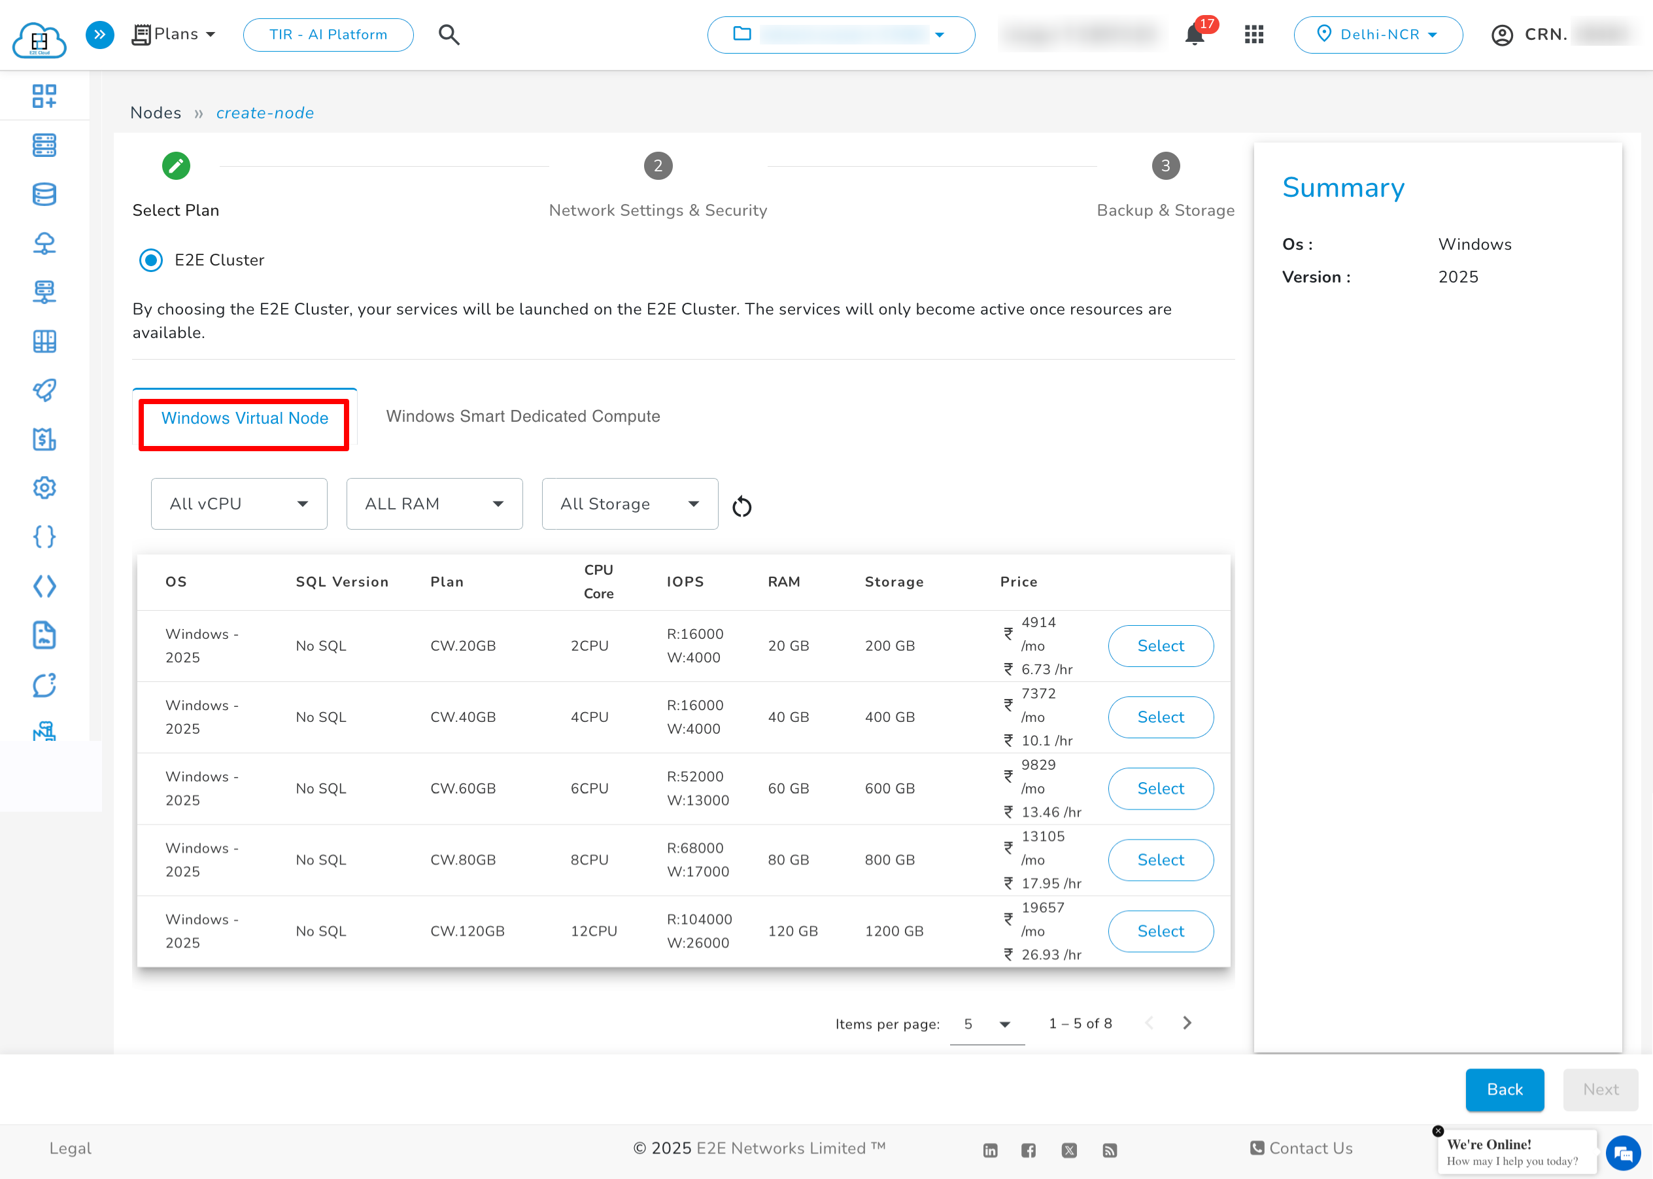Open the user account profile icon

point(1501,35)
